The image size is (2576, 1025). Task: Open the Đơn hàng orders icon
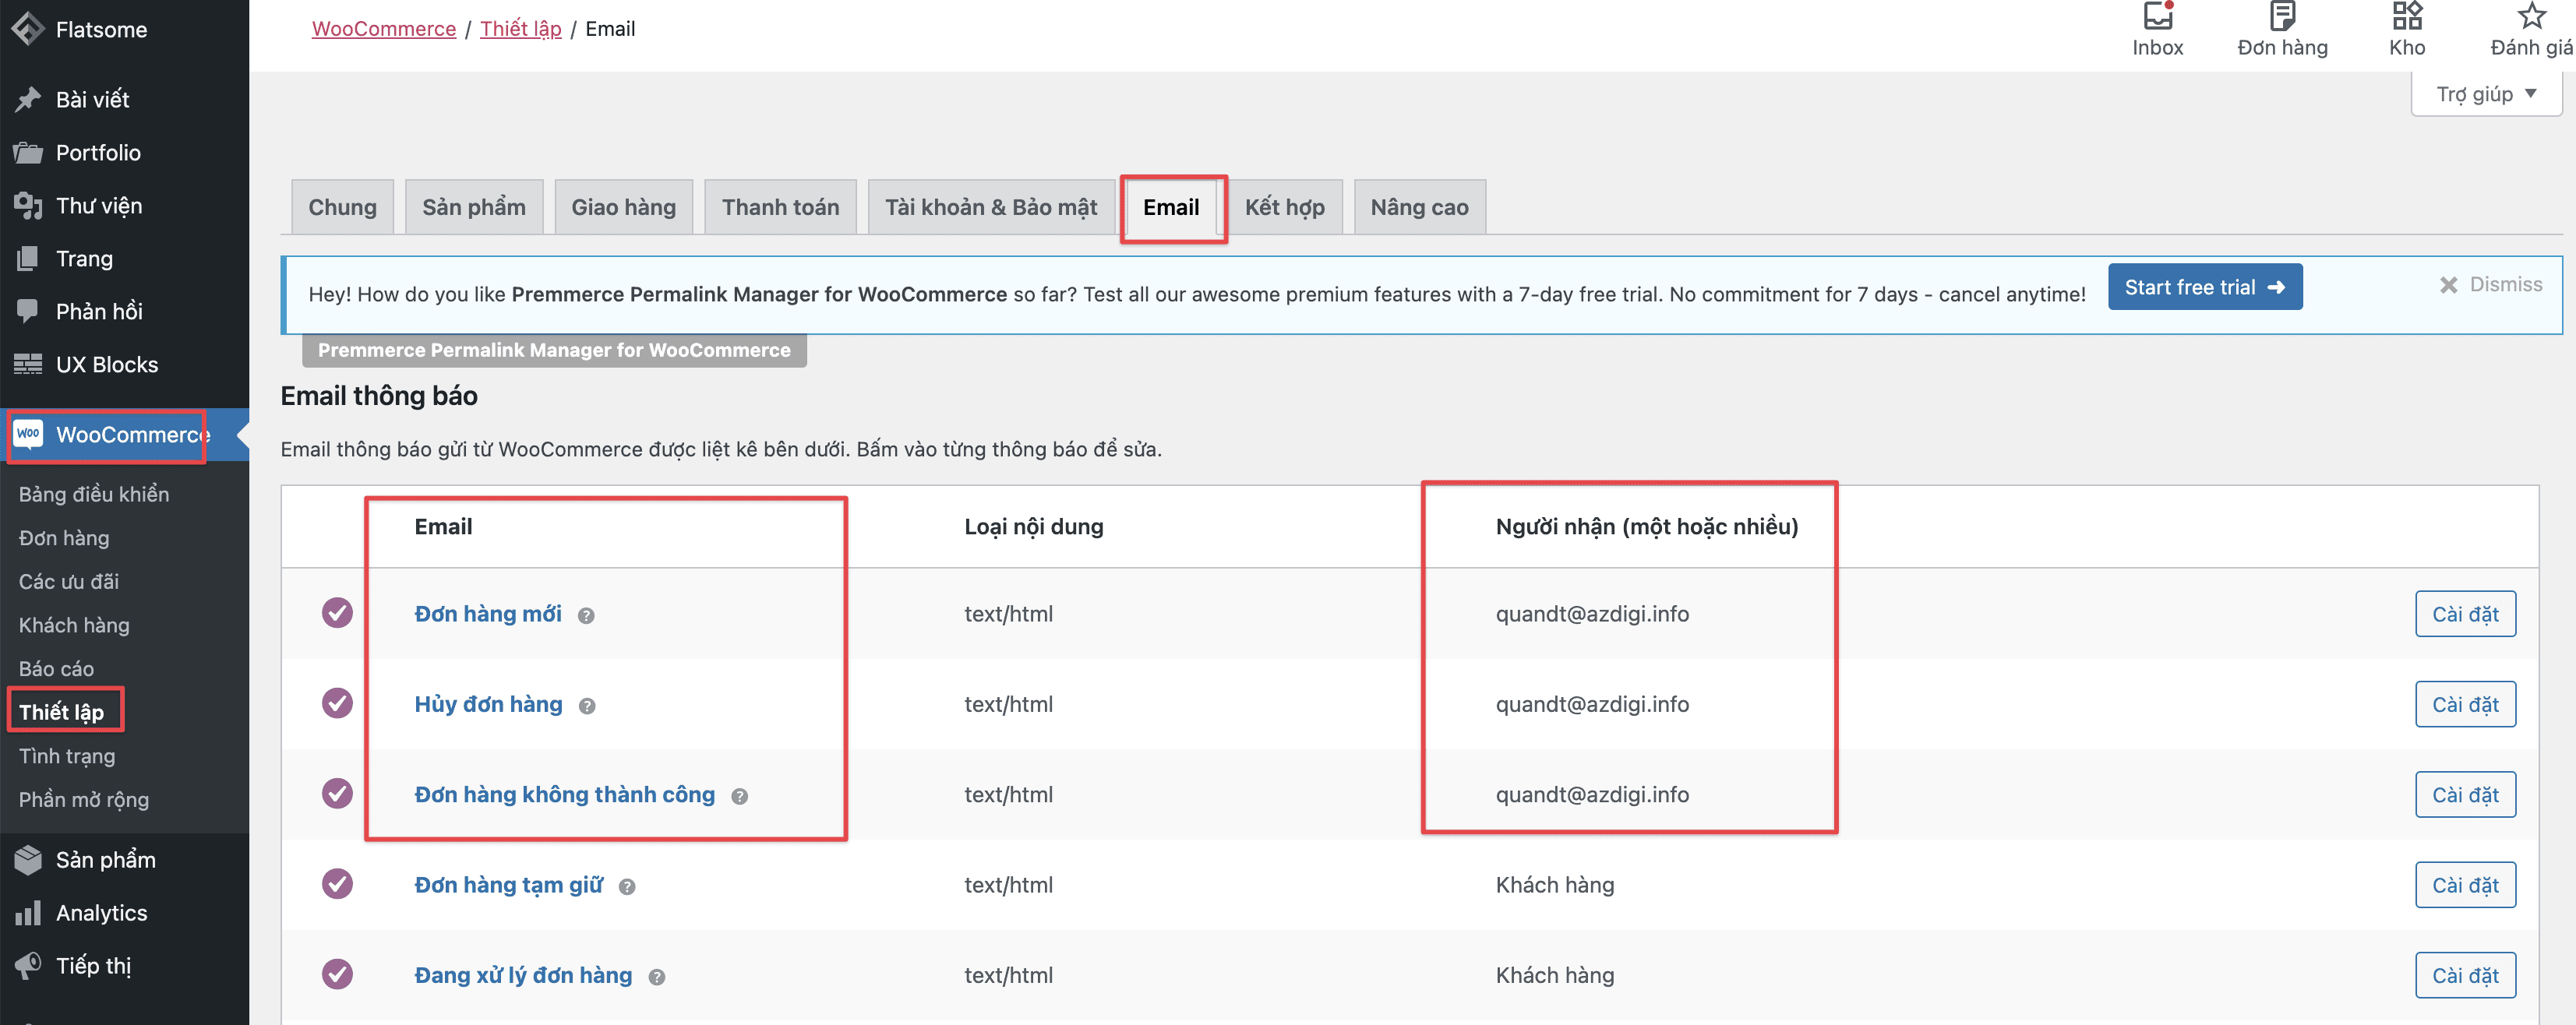[x=2282, y=16]
